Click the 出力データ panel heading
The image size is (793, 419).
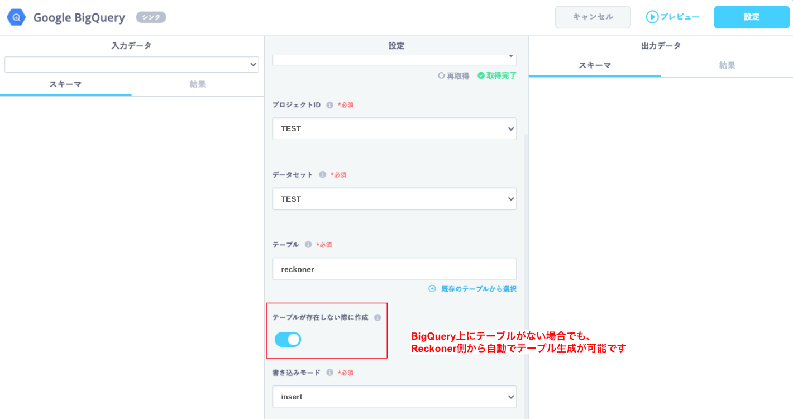661,46
